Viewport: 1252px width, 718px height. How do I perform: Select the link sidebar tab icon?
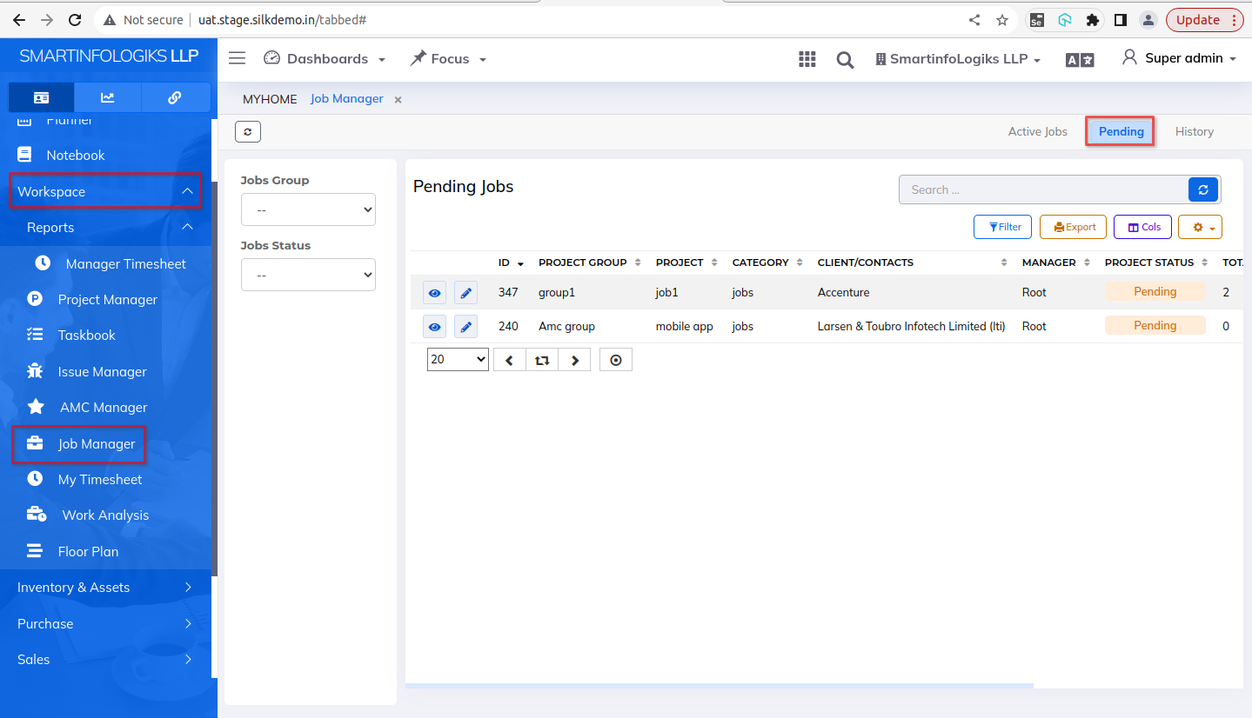[175, 97]
